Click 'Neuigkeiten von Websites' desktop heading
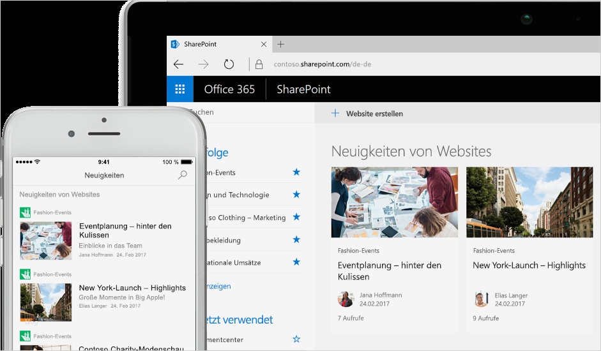Screen dimensions: 601x351 click(411, 151)
